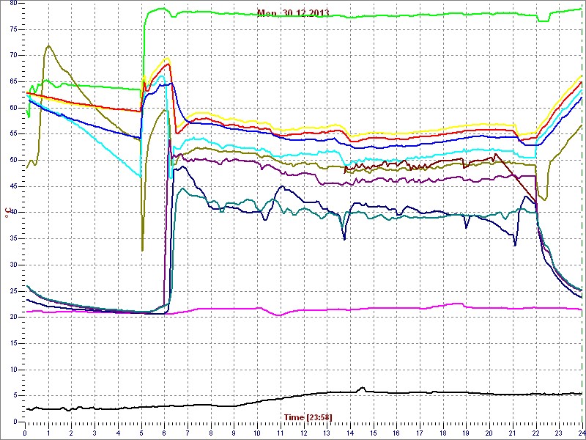Click time axis hour label 13
Screen dimensions: 586x440
(327, 431)
